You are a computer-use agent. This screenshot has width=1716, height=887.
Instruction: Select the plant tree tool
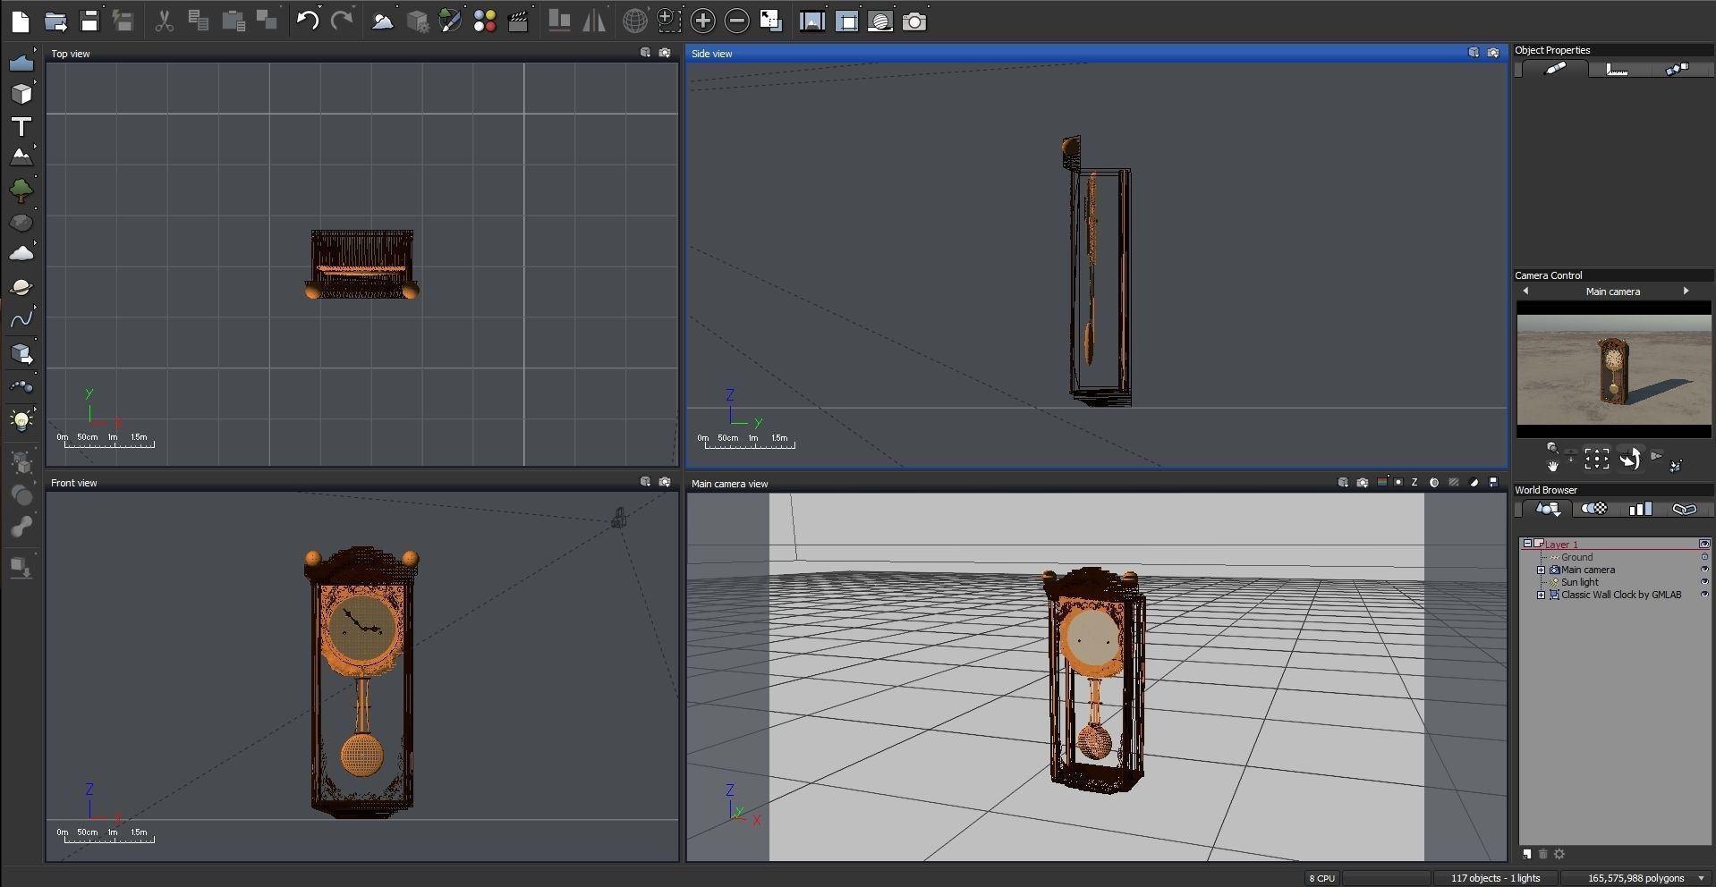(x=21, y=190)
